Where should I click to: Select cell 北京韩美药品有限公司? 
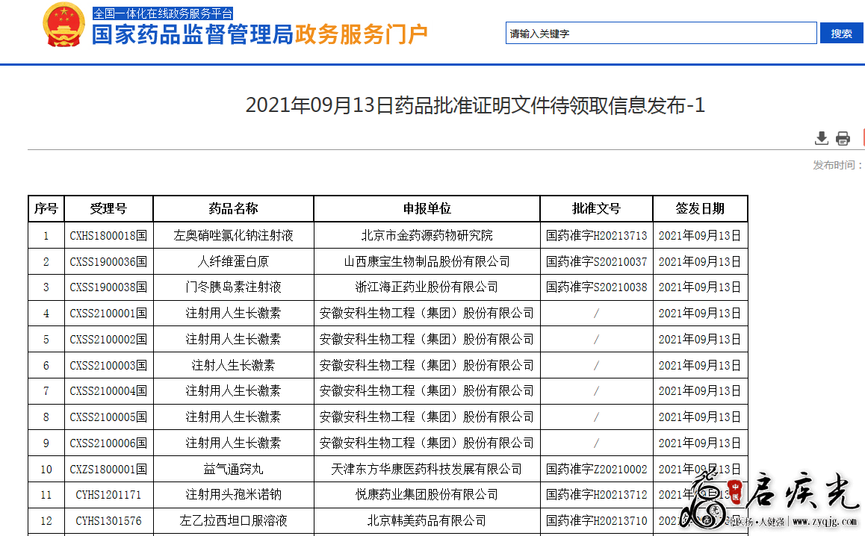[427, 521]
